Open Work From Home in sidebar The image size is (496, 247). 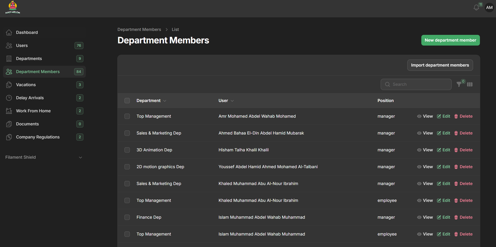coord(33,111)
